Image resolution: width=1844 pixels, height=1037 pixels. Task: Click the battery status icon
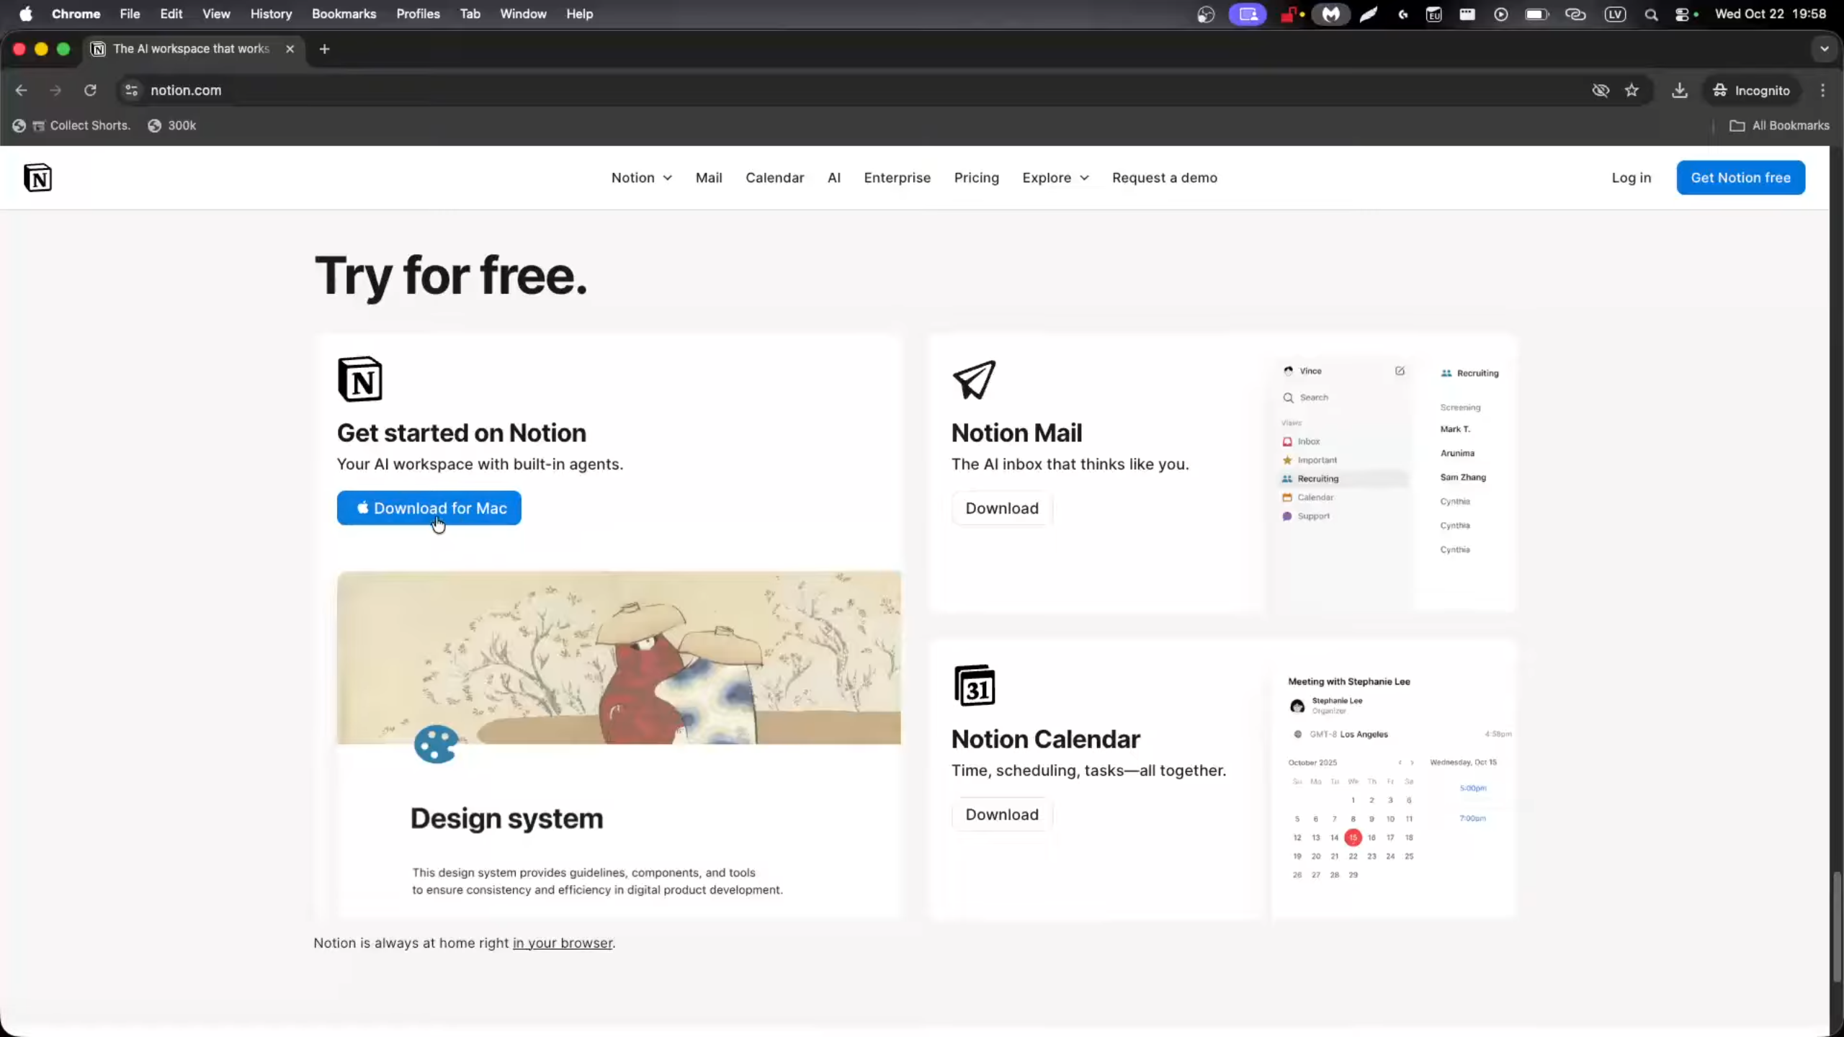1536,14
